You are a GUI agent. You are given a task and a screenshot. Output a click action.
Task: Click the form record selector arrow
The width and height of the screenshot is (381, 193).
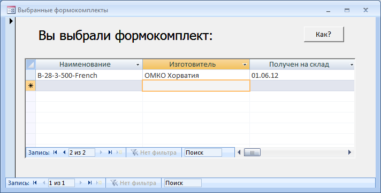[11, 21]
